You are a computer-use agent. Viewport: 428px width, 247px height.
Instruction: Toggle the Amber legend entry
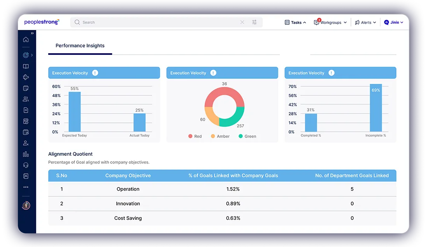(220, 136)
